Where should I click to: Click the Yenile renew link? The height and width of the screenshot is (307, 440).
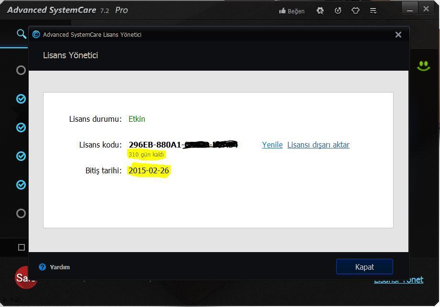tap(272, 145)
